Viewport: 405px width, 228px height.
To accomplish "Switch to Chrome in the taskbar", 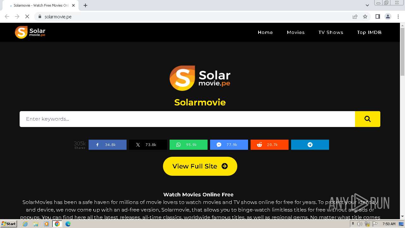I will pos(57,224).
